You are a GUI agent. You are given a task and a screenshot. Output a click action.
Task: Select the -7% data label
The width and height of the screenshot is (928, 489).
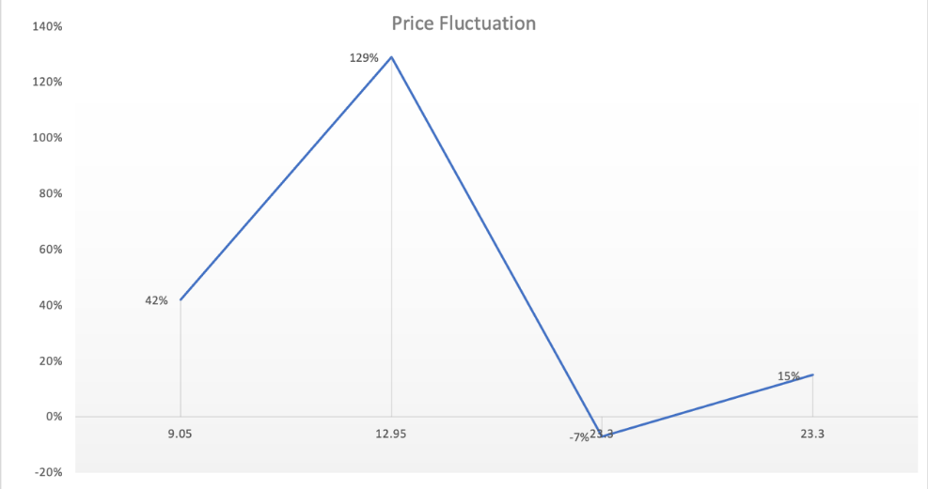[579, 437]
